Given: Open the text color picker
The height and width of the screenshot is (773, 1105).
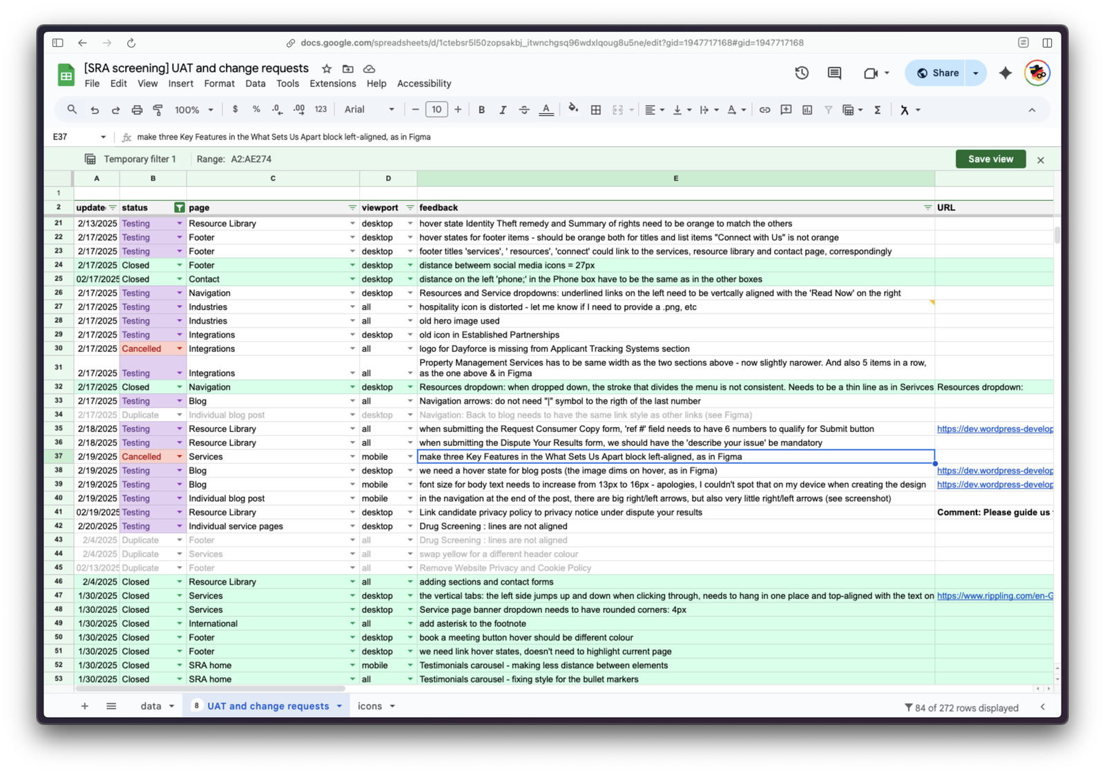Looking at the screenshot, I should coord(546,110).
